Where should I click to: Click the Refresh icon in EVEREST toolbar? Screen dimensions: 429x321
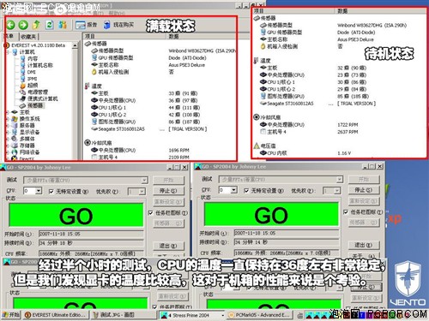[x=50, y=25]
